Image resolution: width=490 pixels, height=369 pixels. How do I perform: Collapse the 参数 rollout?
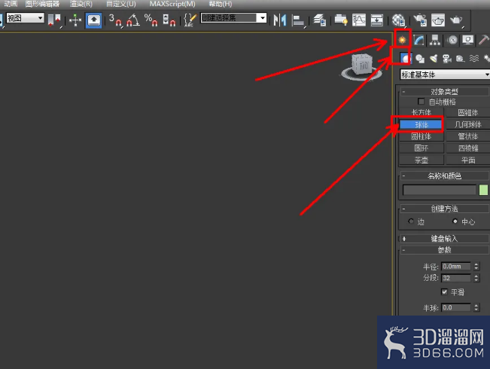[x=444, y=250]
